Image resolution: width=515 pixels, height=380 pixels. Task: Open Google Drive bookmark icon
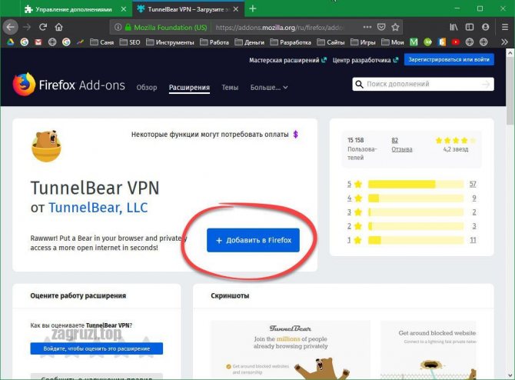(10, 42)
